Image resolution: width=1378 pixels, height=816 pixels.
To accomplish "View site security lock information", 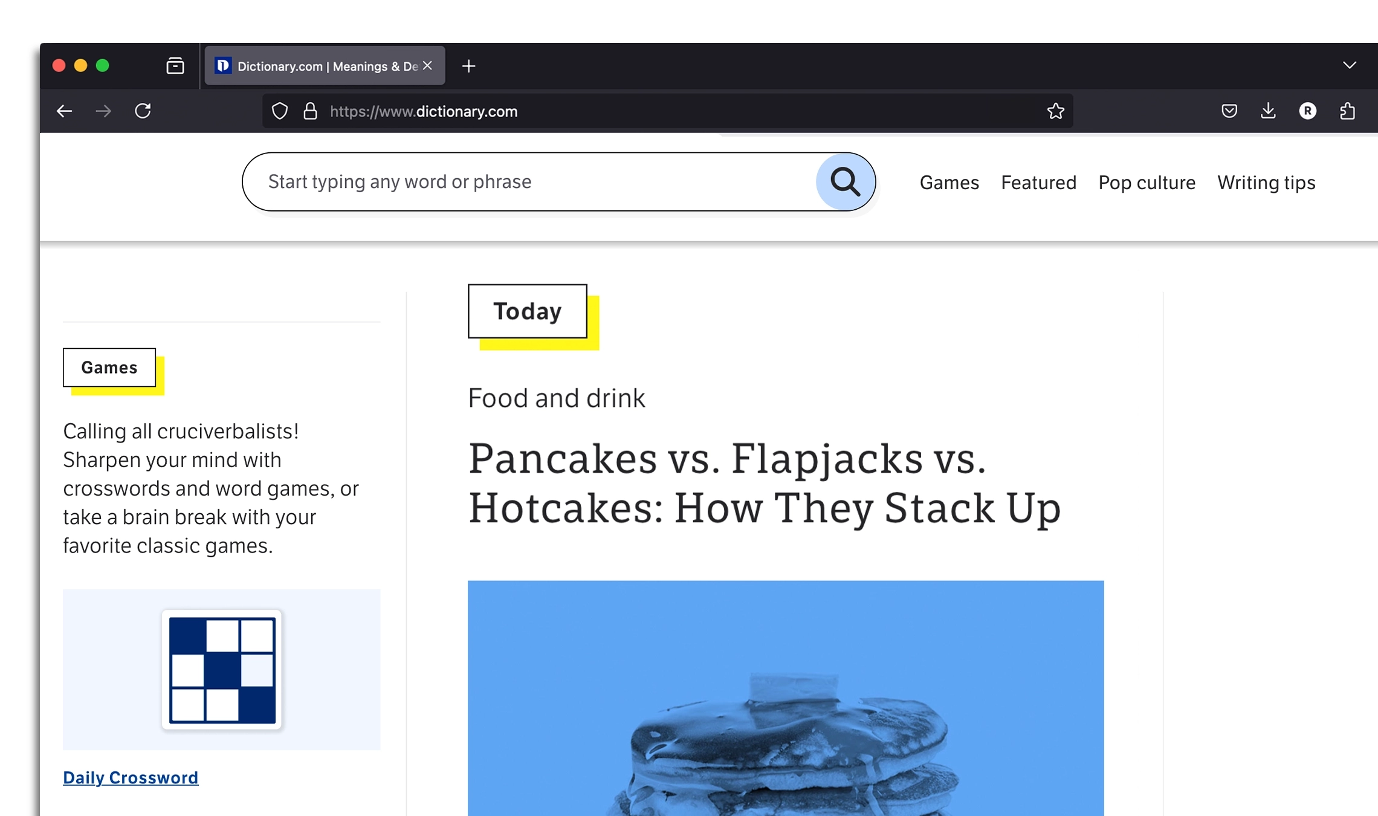I will click(x=310, y=111).
